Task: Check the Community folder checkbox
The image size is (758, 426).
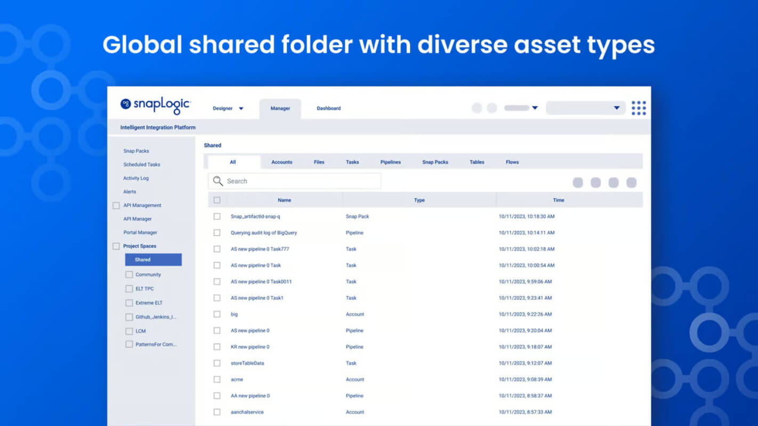Action: click(x=129, y=275)
